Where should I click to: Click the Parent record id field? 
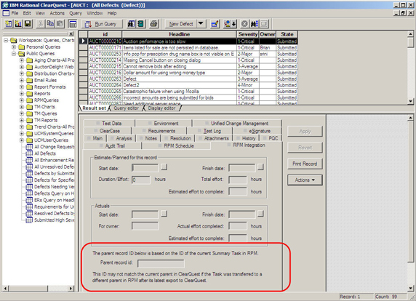point(161,263)
